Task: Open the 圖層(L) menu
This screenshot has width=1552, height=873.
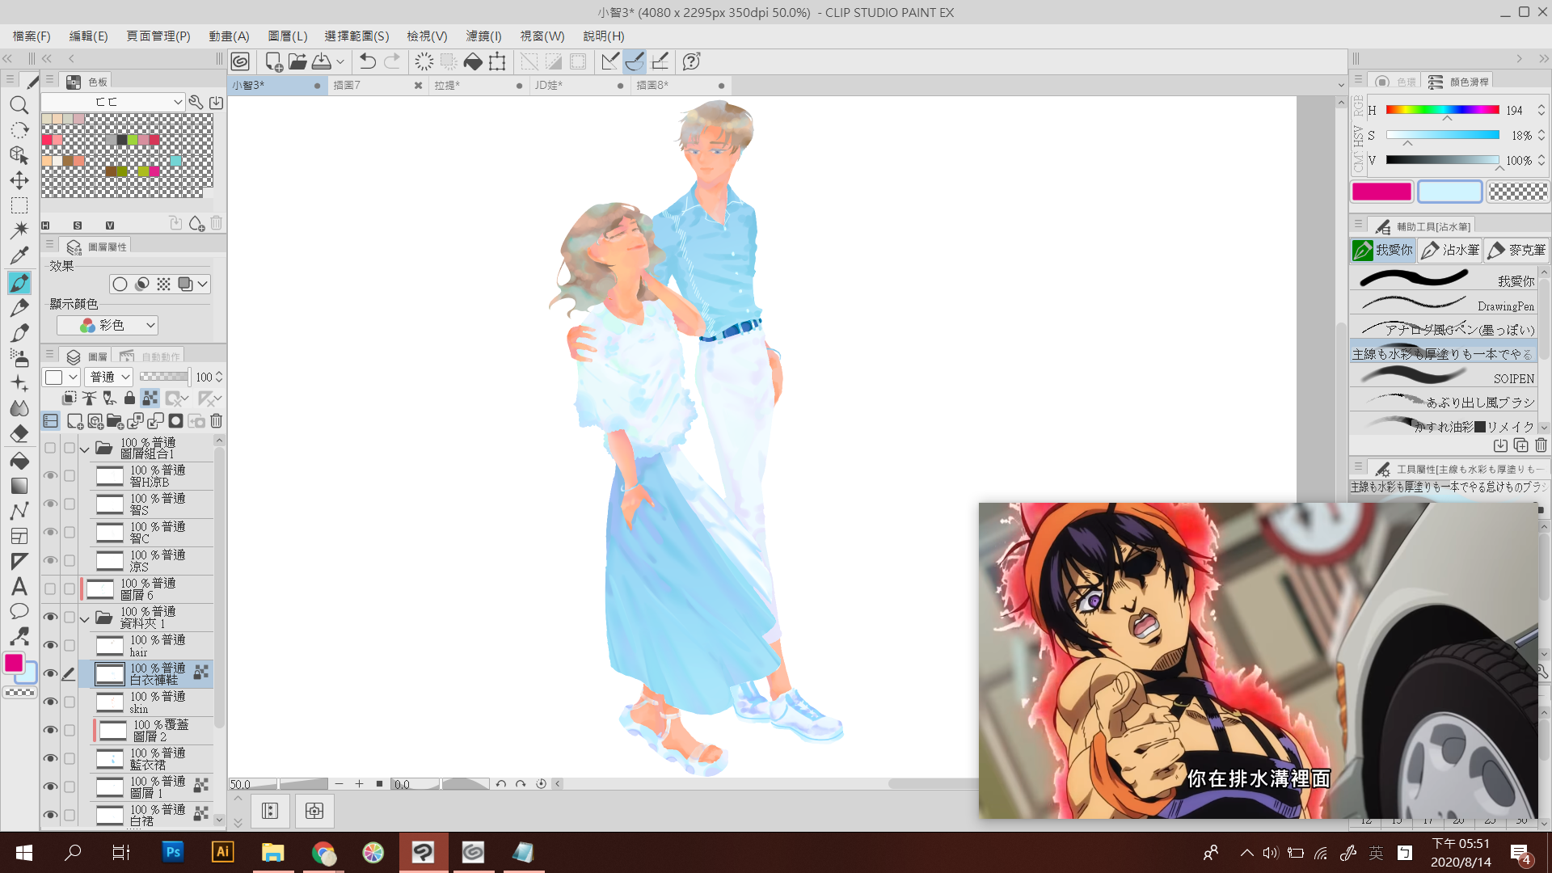Action: click(x=288, y=36)
